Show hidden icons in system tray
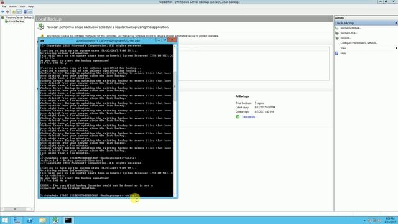The height and width of the screenshot is (224, 398). click(x=364, y=220)
